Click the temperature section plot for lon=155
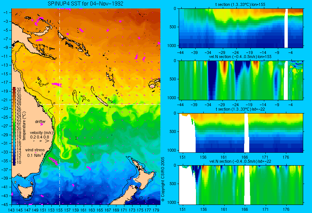The height and width of the screenshot is (213, 312). tap(241, 28)
